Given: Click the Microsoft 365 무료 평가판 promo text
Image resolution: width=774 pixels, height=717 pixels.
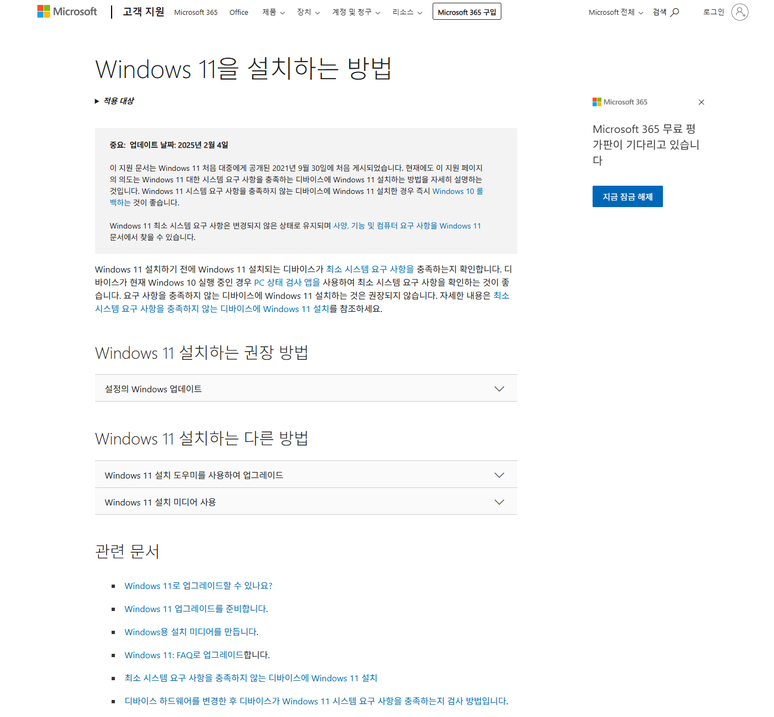Looking at the screenshot, I should [646, 144].
